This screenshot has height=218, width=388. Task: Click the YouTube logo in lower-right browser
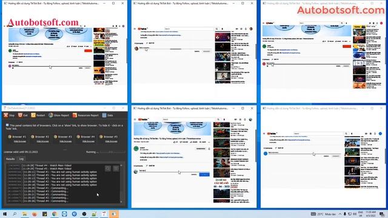pos(272,133)
